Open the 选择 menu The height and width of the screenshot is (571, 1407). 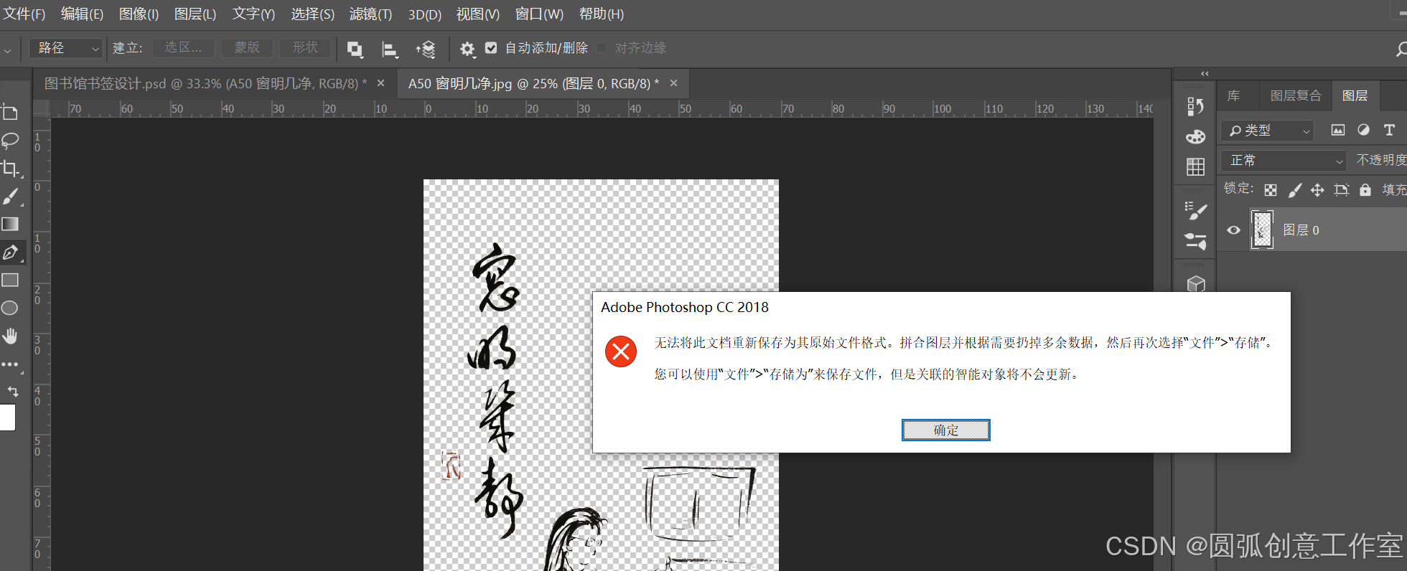coord(312,14)
